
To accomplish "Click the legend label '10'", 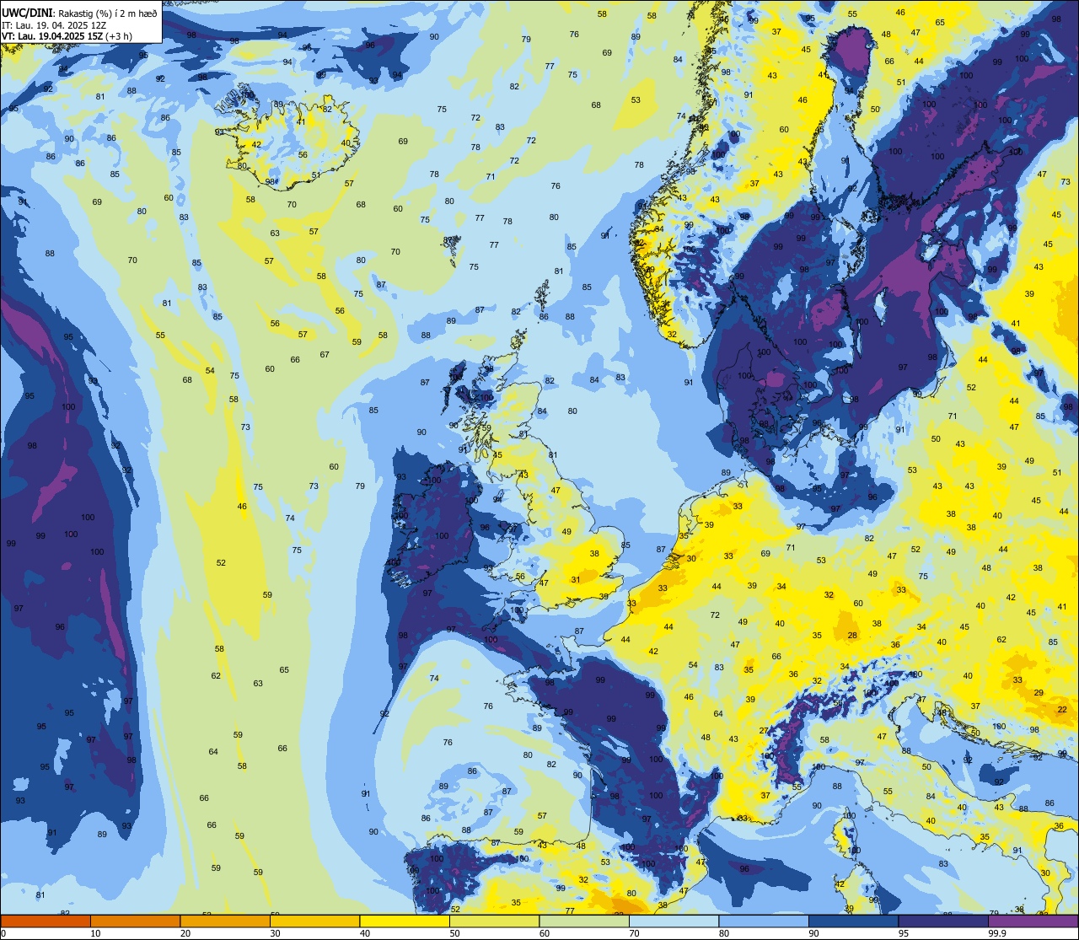I will tap(95, 933).
